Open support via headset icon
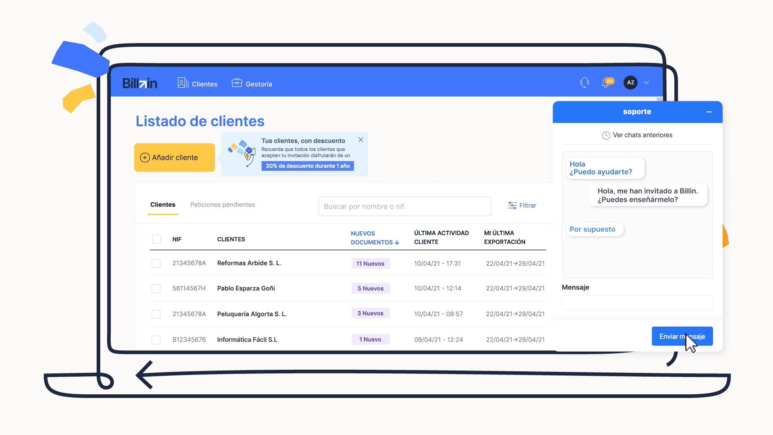Viewport: 773px width, 435px height. point(585,83)
